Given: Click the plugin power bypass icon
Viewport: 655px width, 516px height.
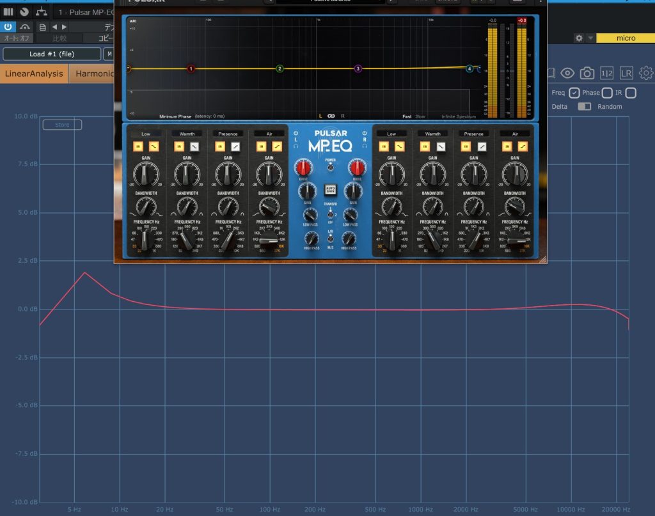Looking at the screenshot, I should click(x=8, y=27).
